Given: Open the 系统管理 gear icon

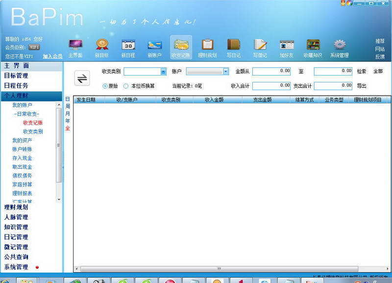Looking at the screenshot, I should 340,45.
